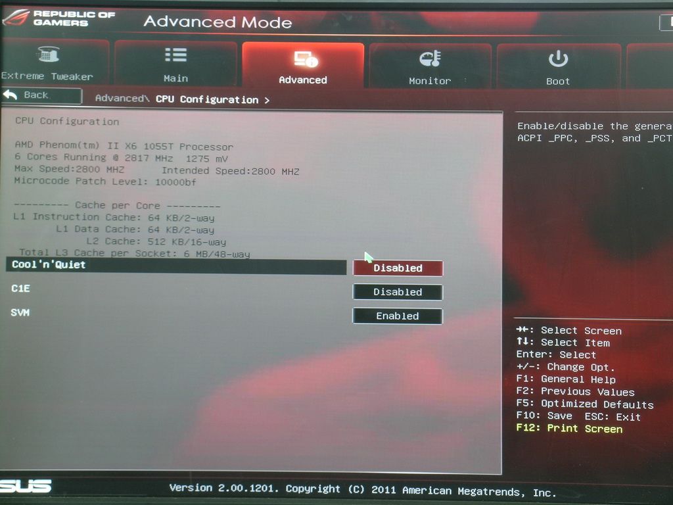Go to the Boot tab
This screenshot has width=673, height=505.
pos(559,66)
